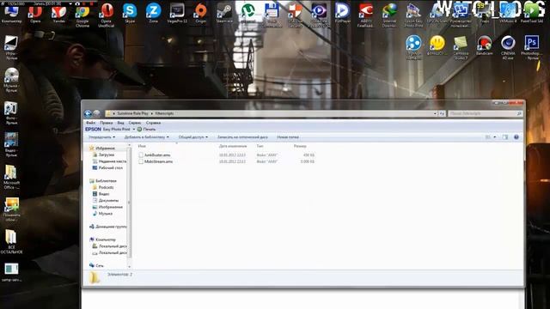Viewport: 550px width, 309px height.
Task: Open the yellow smiley face desktop icon
Action: (437, 45)
